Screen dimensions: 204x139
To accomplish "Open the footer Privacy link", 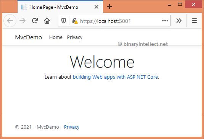I will (72, 127).
